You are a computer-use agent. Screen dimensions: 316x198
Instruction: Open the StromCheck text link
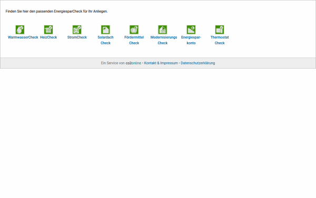coord(77,37)
